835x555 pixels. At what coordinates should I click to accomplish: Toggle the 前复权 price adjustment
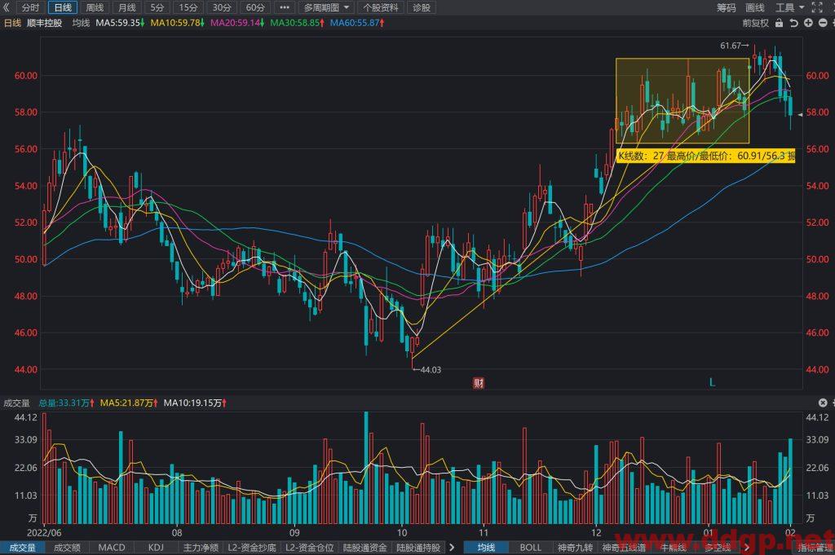(756, 23)
